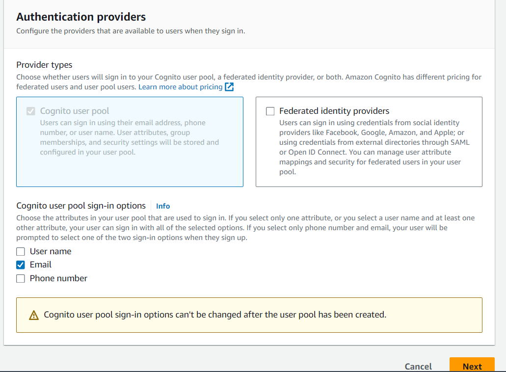
Task: Enable the Federated identity providers checkbox
Action: (x=270, y=111)
